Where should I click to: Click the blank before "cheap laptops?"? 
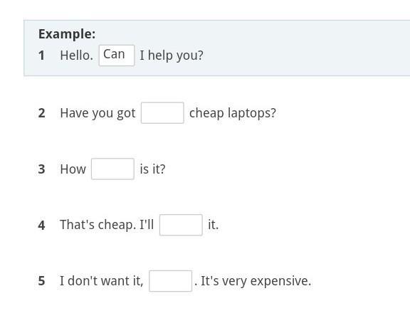coord(162,113)
